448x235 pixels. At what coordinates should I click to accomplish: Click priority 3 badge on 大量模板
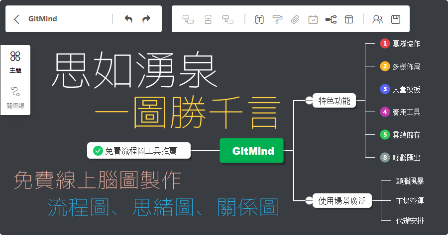[x=385, y=89]
